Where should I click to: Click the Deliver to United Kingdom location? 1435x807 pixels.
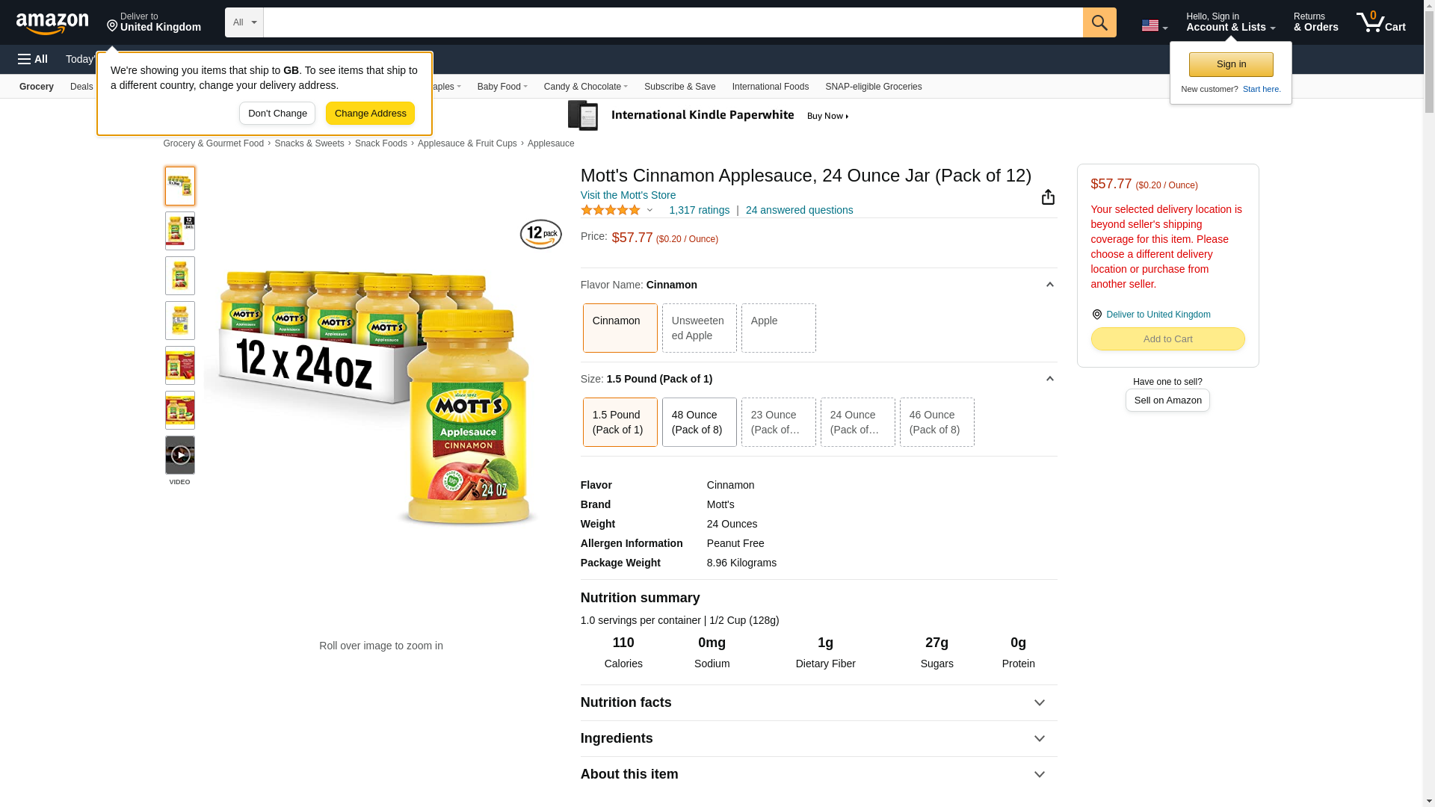tap(154, 22)
